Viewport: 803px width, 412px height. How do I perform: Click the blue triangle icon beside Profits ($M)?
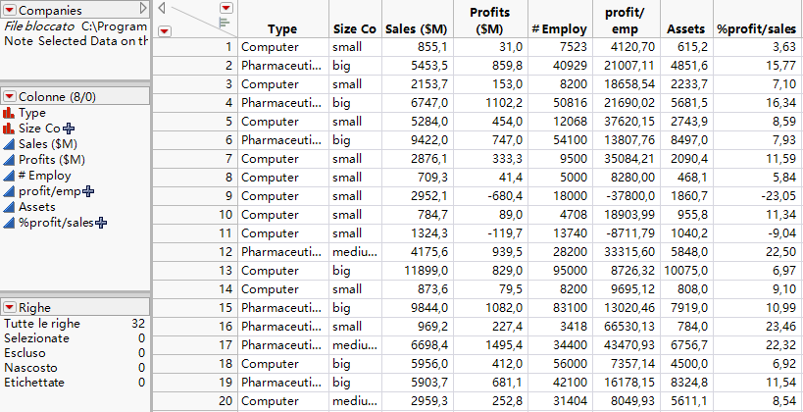[x=10, y=160]
